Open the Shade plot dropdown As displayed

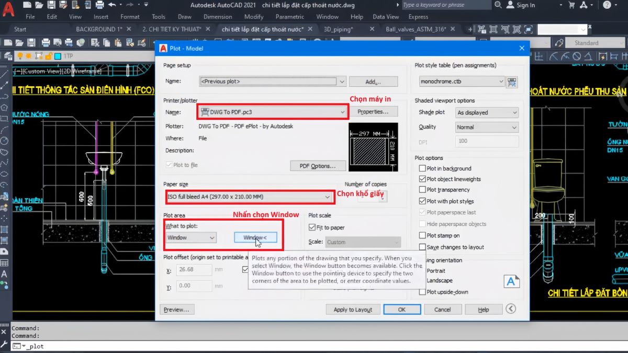coord(514,112)
